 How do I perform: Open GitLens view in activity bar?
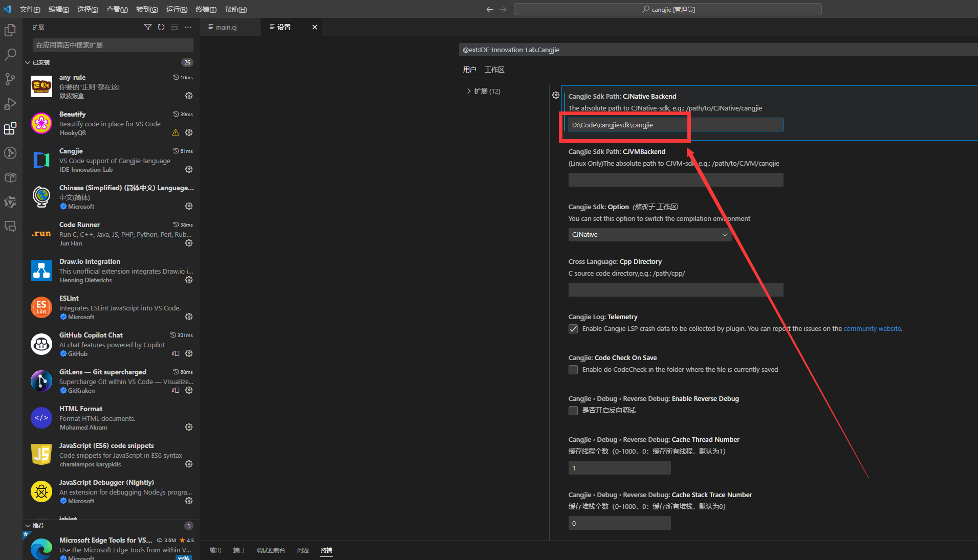tap(10, 153)
